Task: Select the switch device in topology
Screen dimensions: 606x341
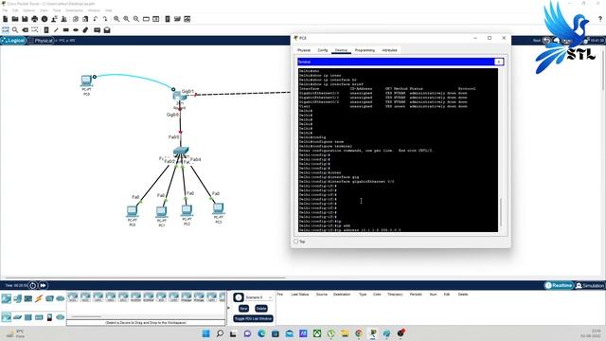Action: (x=181, y=151)
